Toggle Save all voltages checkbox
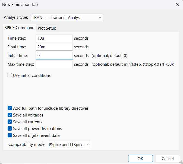The image size is (183, 164). click(x=10, y=115)
